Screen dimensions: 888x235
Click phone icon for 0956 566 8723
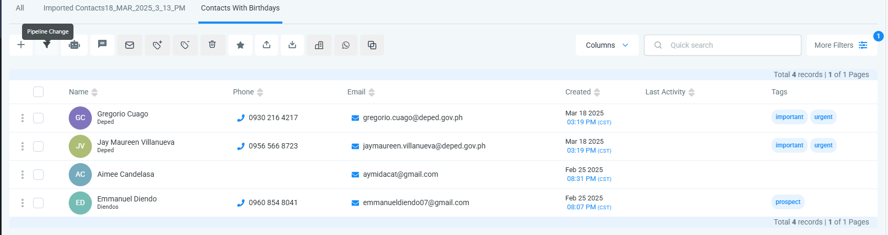241,146
